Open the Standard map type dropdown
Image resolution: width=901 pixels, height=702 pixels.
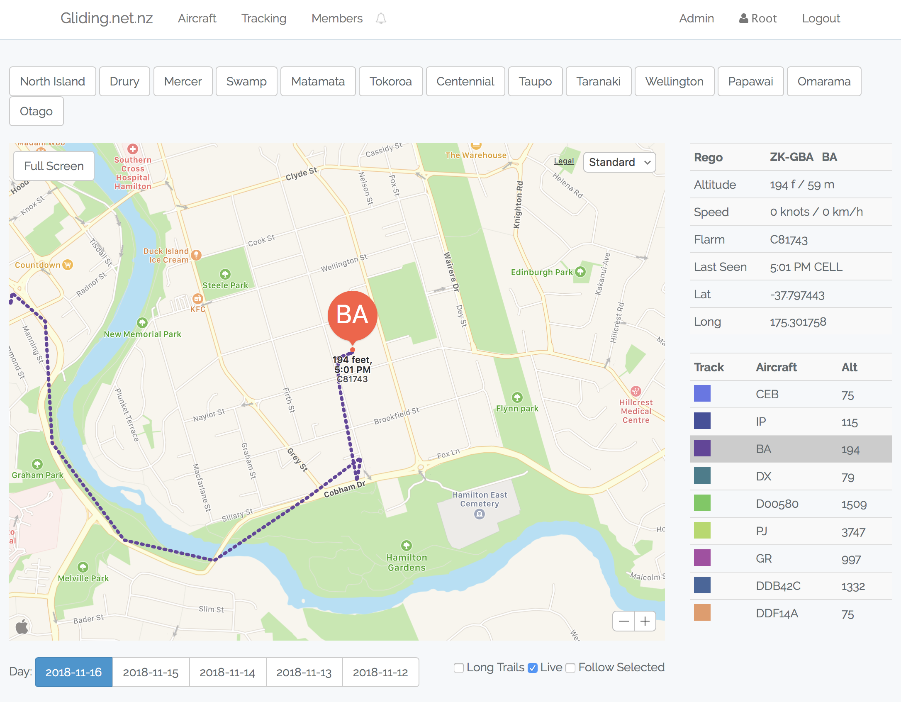pyautogui.click(x=619, y=162)
